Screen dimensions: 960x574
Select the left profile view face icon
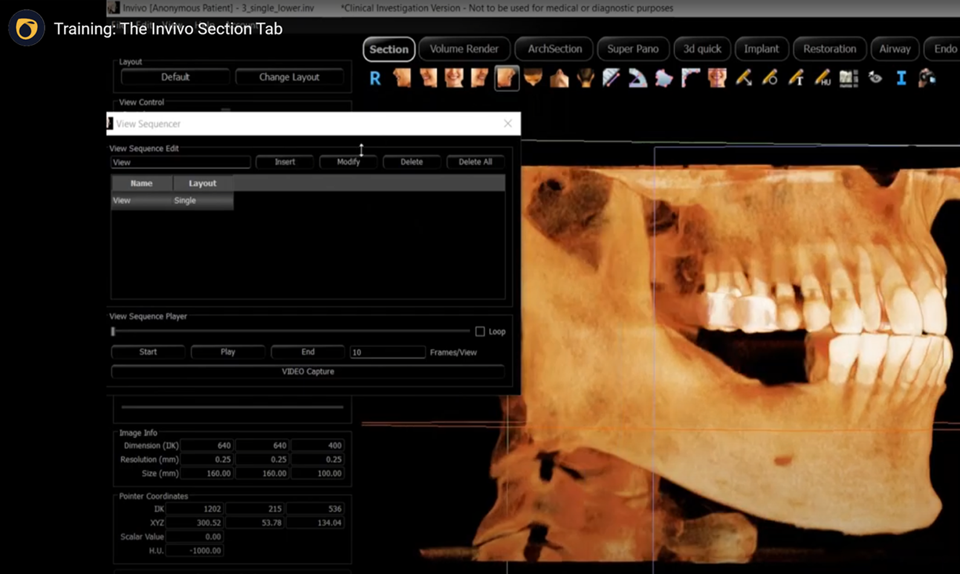coord(402,78)
